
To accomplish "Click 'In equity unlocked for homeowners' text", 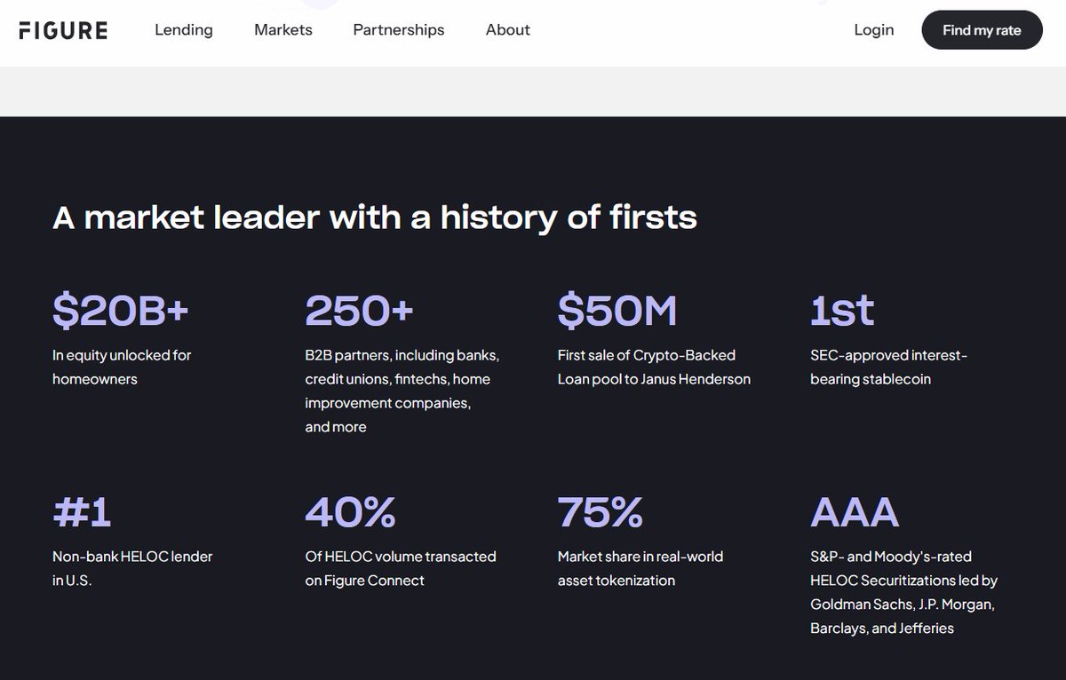I will coord(122,367).
